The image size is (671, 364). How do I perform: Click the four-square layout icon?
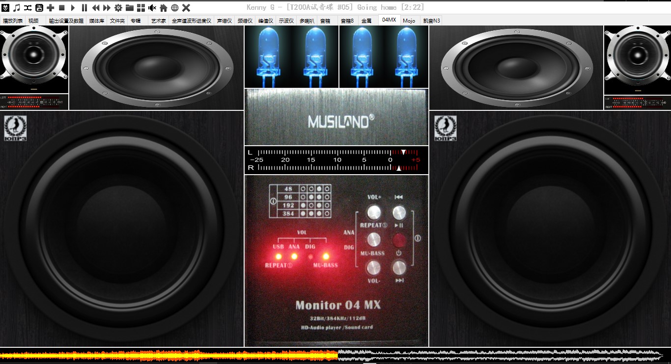coord(141,7)
